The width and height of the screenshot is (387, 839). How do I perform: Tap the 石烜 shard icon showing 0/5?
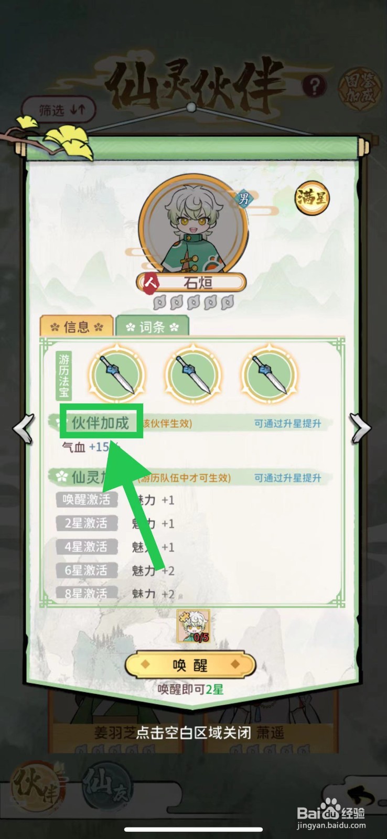click(193, 626)
